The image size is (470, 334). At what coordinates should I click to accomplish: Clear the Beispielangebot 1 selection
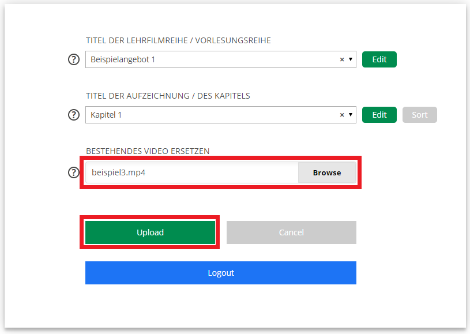click(x=342, y=59)
